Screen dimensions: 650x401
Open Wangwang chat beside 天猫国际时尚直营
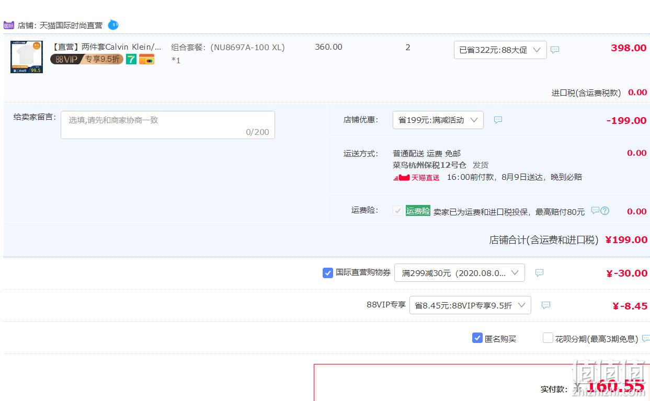coord(113,25)
